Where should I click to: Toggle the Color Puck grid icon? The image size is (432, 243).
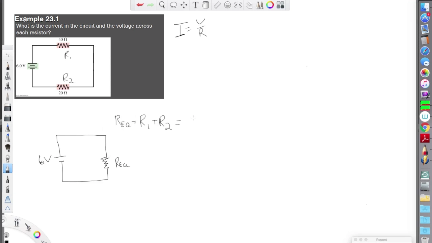coord(280,5)
